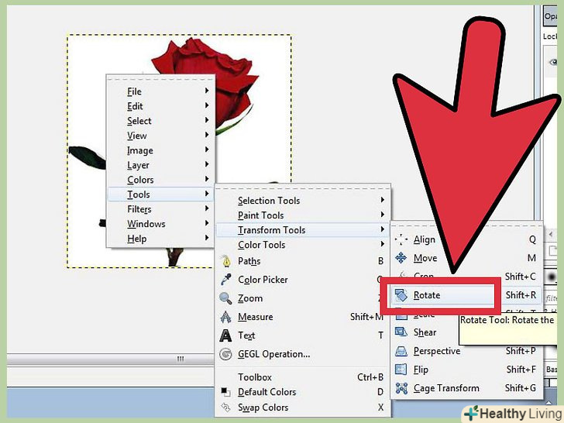The image size is (564, 423).
Task: Click the GEGL Operation icon
Action: point(225,354)
